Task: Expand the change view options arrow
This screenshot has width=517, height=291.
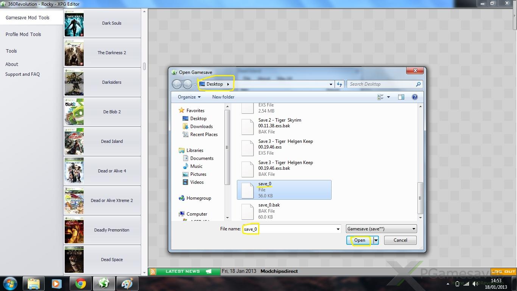Action: [388, 97]
